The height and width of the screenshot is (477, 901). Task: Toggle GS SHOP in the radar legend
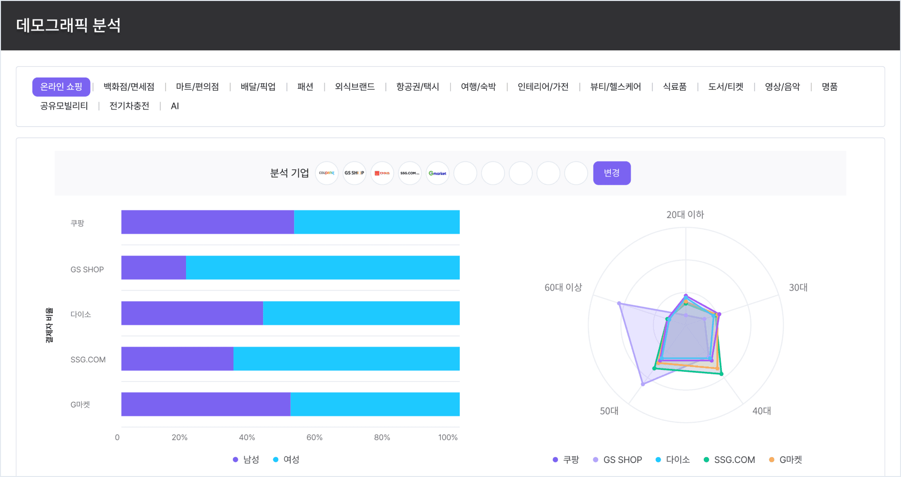[618, 460]
